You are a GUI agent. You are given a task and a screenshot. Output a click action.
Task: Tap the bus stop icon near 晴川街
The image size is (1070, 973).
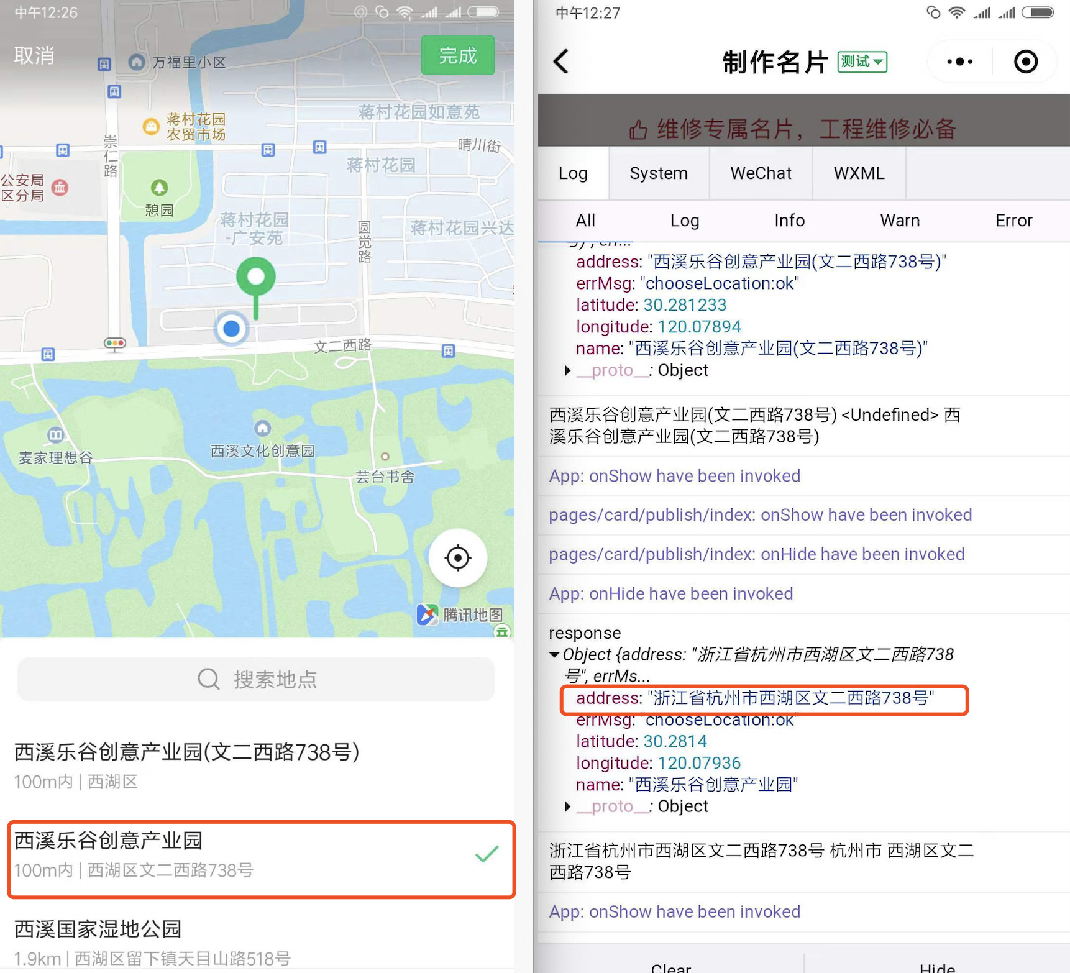pyautogui.click(x=319, y=147)
